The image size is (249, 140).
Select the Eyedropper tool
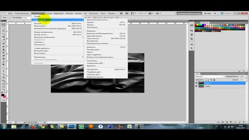pos(4,40)
